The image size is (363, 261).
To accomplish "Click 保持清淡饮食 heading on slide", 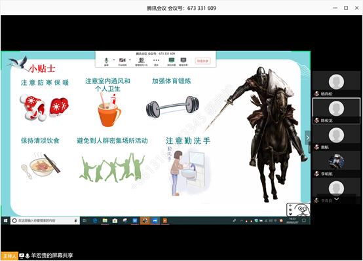I will tap(40, 141).
